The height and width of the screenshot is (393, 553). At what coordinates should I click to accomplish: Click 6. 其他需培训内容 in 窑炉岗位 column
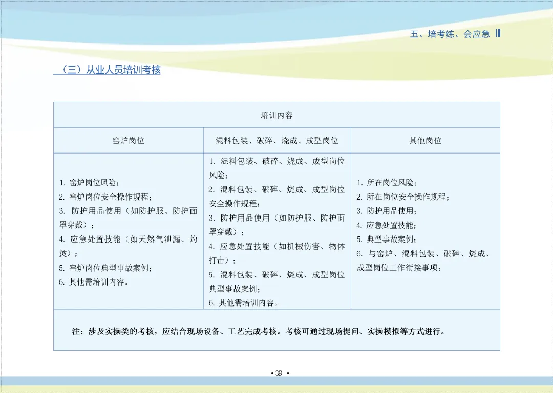point(94,282)
